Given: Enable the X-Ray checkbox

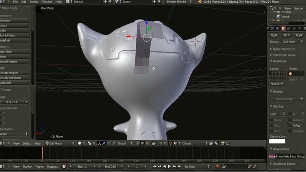Looking at the screenshot, I should point(290,125).
